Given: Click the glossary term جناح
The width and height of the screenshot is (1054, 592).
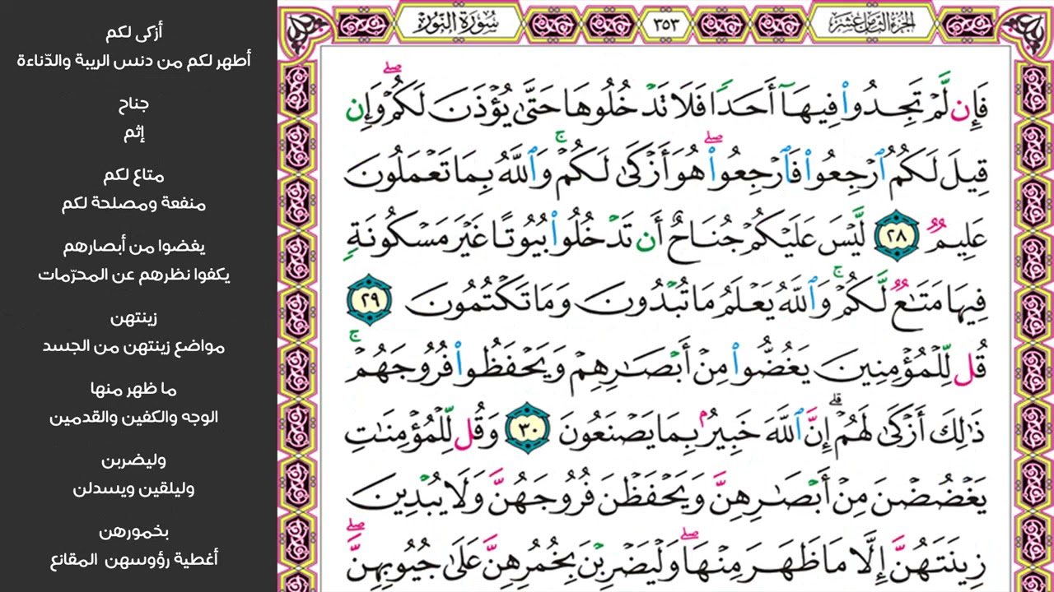Looking at the screenshot, I should click(x=134, y=104).
